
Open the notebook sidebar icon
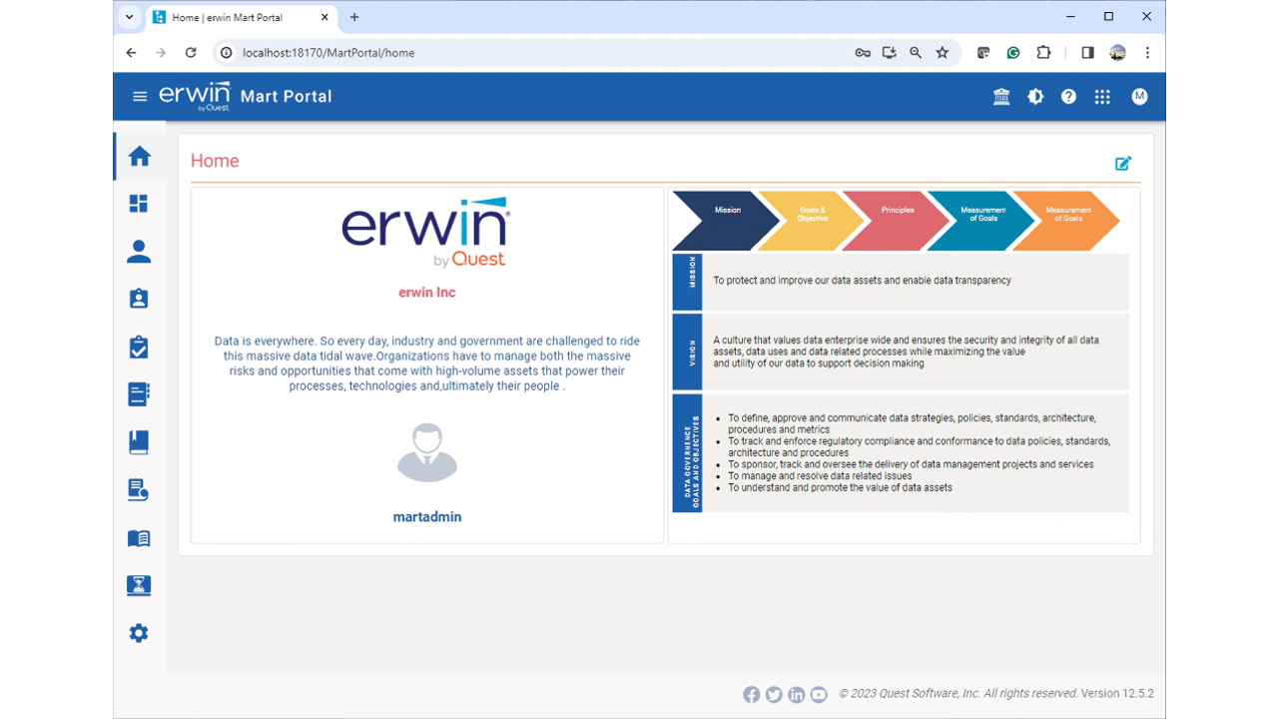(139, 394)
